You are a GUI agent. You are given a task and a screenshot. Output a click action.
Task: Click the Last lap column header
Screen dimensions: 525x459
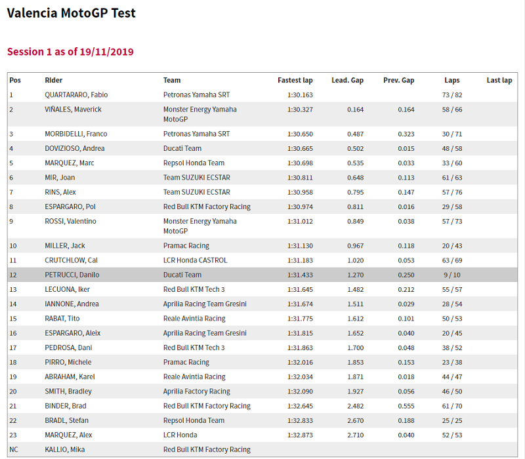[x=499, y=81]
